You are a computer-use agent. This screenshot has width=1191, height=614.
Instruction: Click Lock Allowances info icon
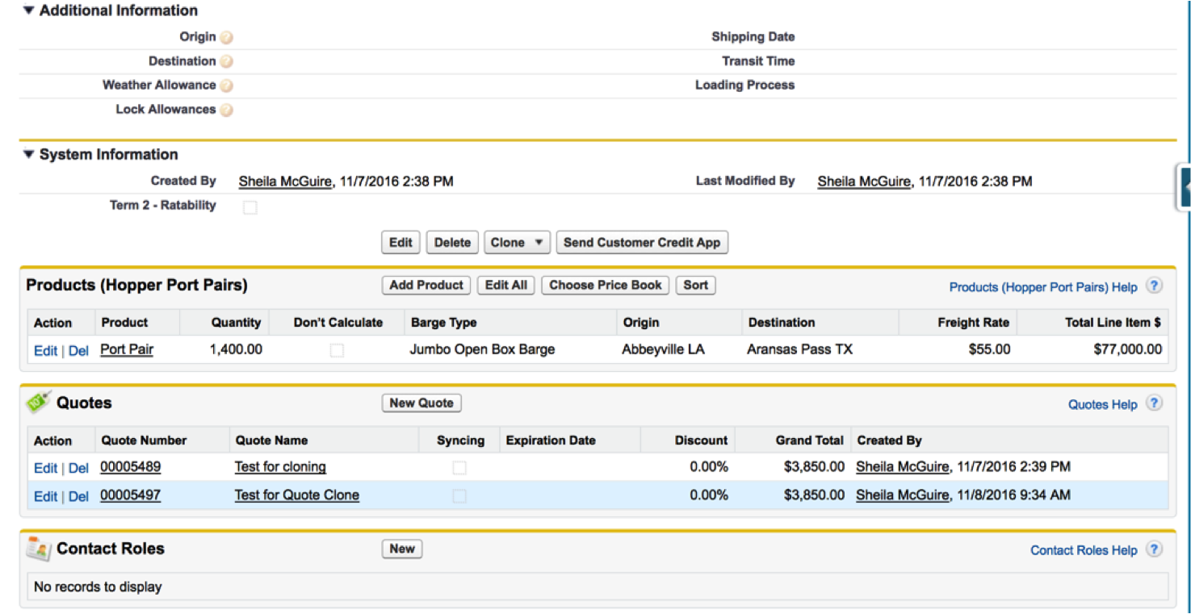pos(227,110)
